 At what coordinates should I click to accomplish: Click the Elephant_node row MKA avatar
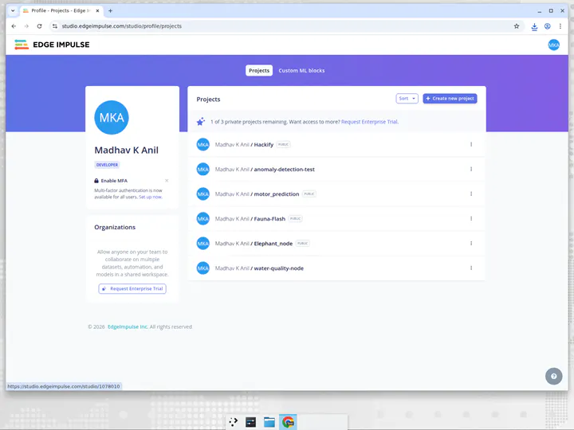pyautogui.click(x=202, y=243)
